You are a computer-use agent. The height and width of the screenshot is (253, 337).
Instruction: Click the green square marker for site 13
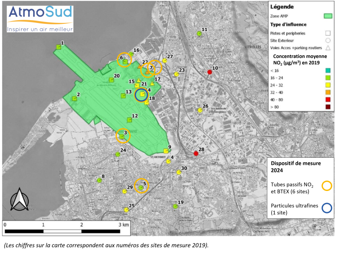point(123,96)
